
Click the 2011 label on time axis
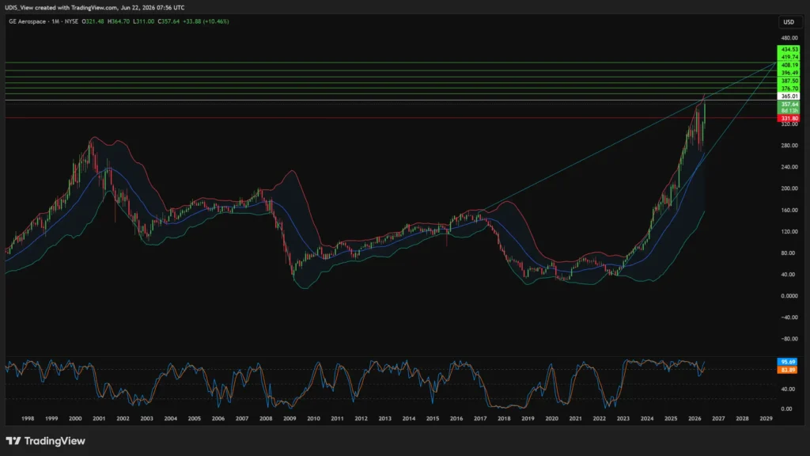337,418
